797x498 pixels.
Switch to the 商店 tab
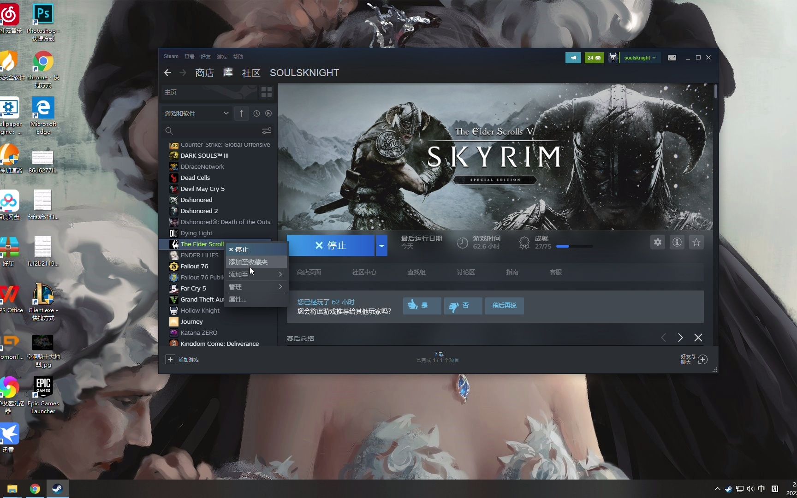pos(205,73)
